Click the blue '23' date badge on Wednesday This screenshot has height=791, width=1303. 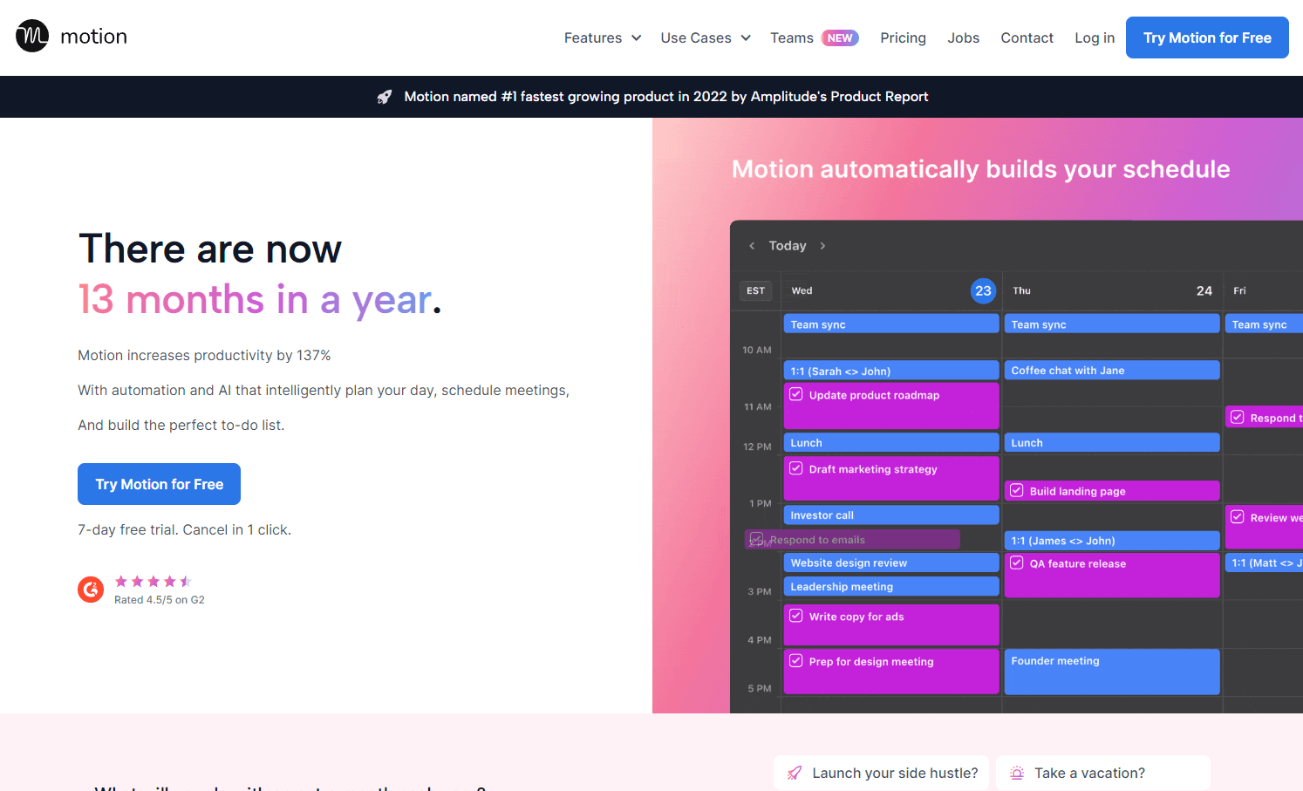point(983,290)
